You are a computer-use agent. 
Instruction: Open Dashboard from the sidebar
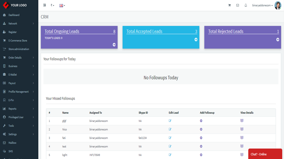click(14, 15)
